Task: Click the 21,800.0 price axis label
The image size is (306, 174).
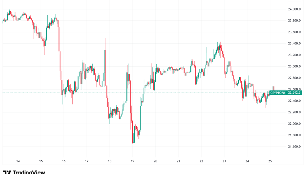Action: pos(294,135)
